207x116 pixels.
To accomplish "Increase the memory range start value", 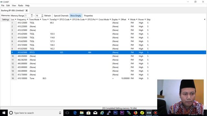I will (x=32, y=15).
